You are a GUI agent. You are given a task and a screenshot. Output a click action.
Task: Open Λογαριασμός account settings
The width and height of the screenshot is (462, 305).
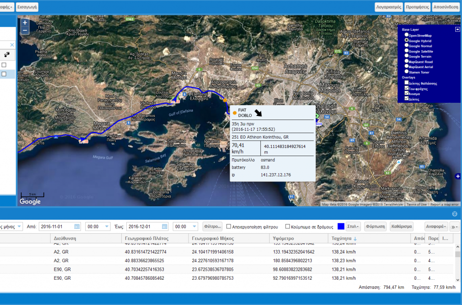click(x=388, y=7)
